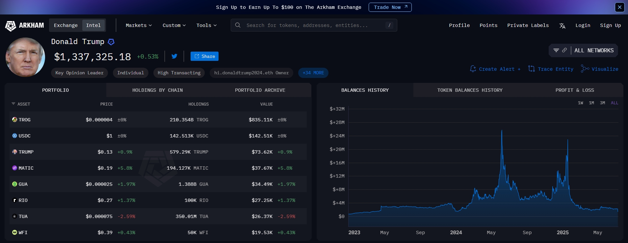
Task: Click the verified badge beside Donald Trump
Action: click(x=111, y=42)
